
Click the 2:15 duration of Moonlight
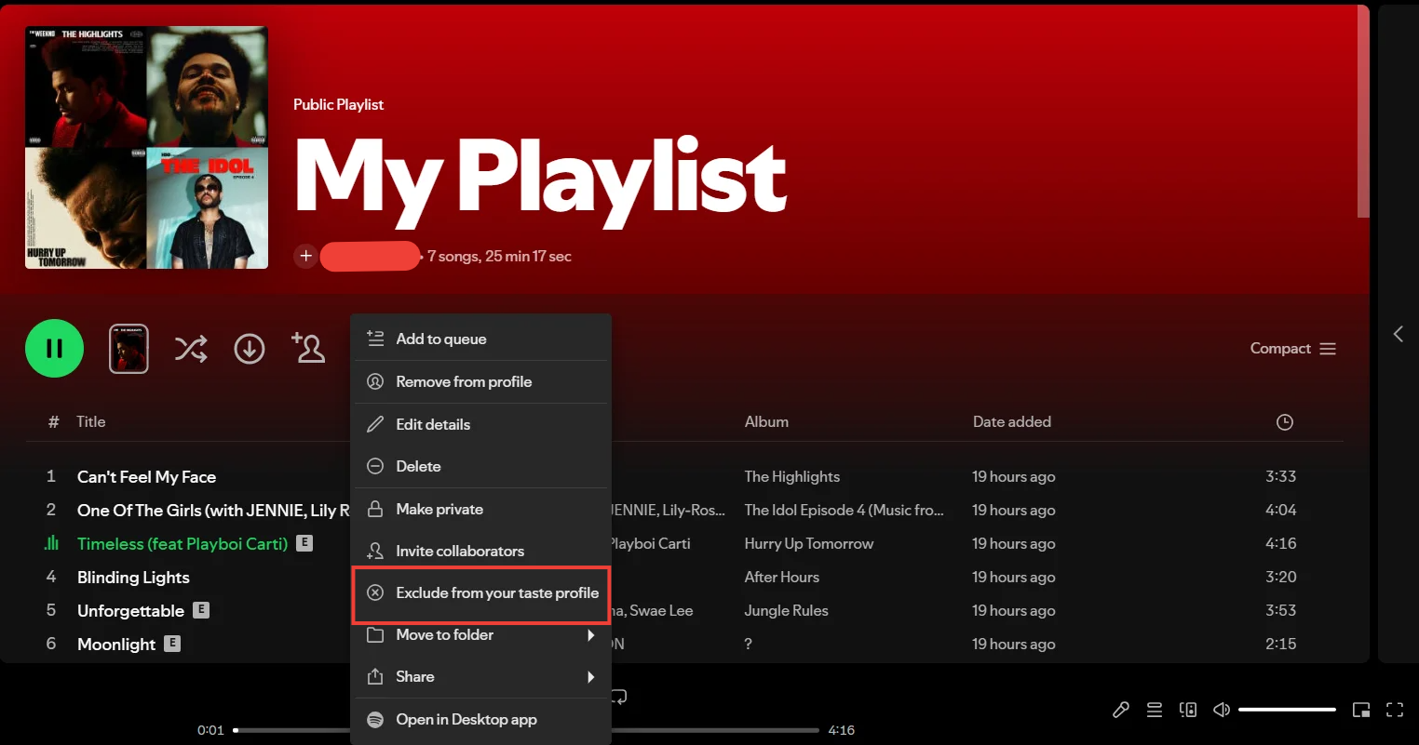click(x=1280, y=644)
